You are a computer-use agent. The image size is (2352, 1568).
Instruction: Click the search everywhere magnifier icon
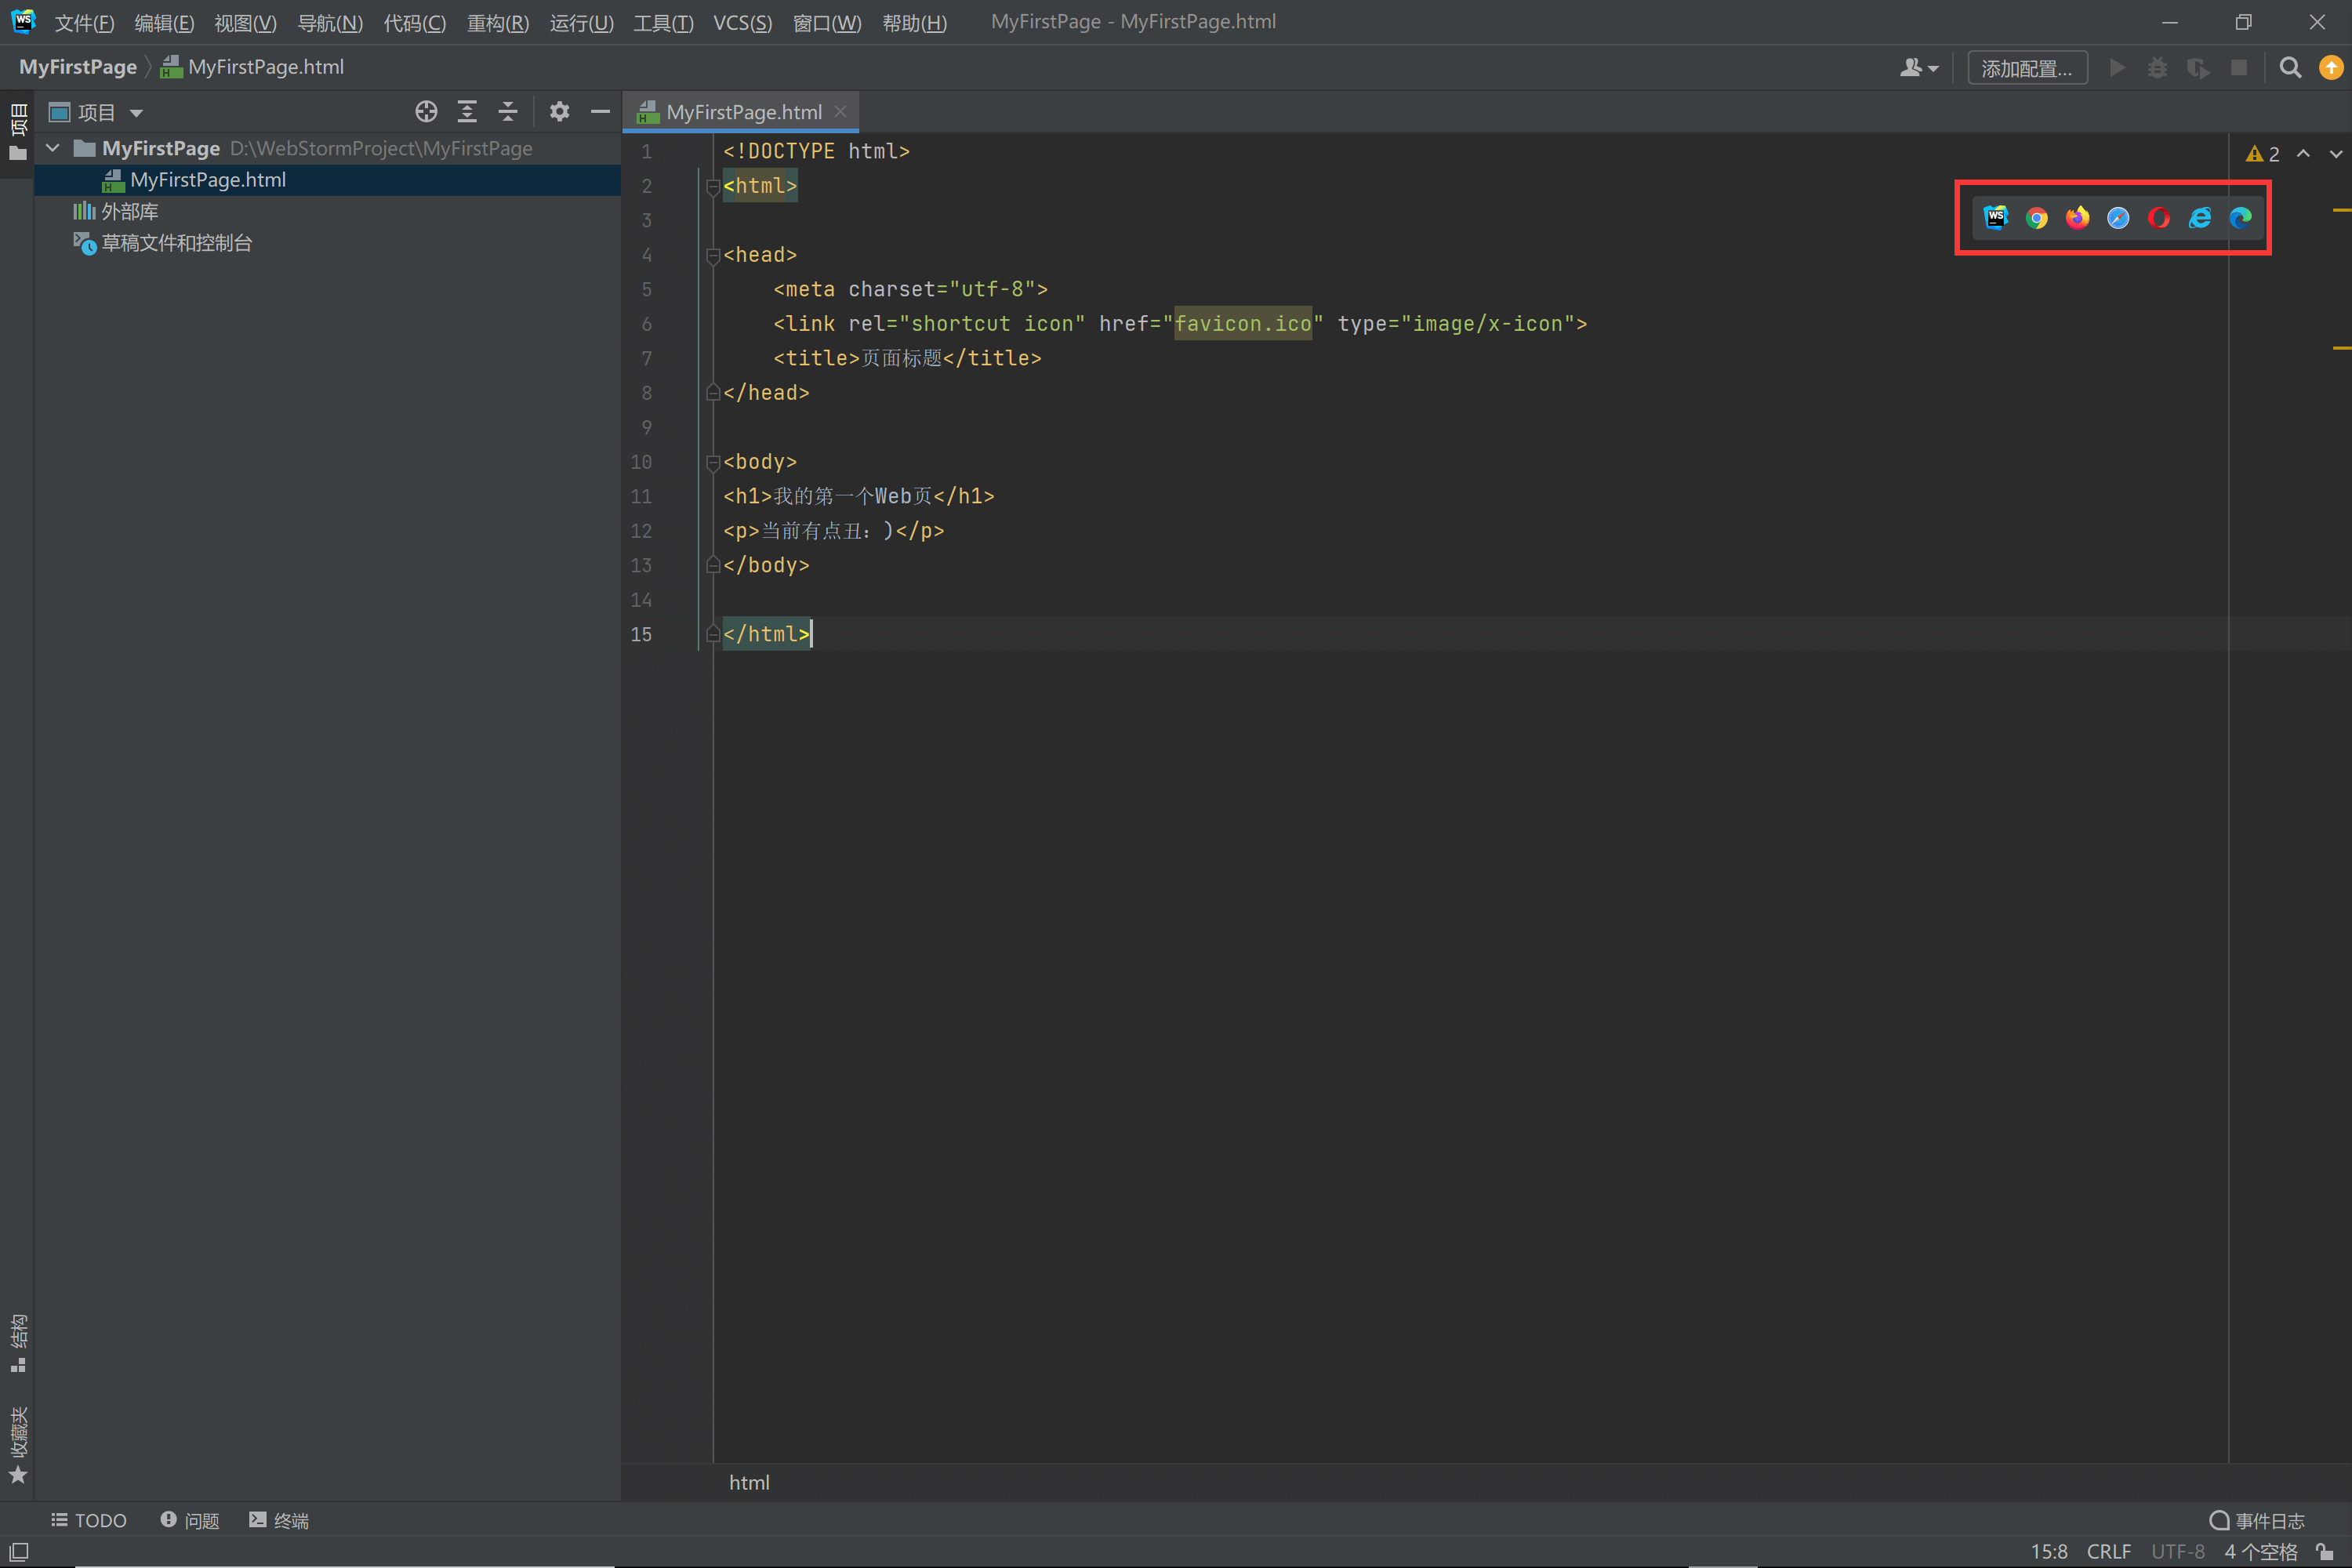pyautogui.click(x=2289, y=68)
